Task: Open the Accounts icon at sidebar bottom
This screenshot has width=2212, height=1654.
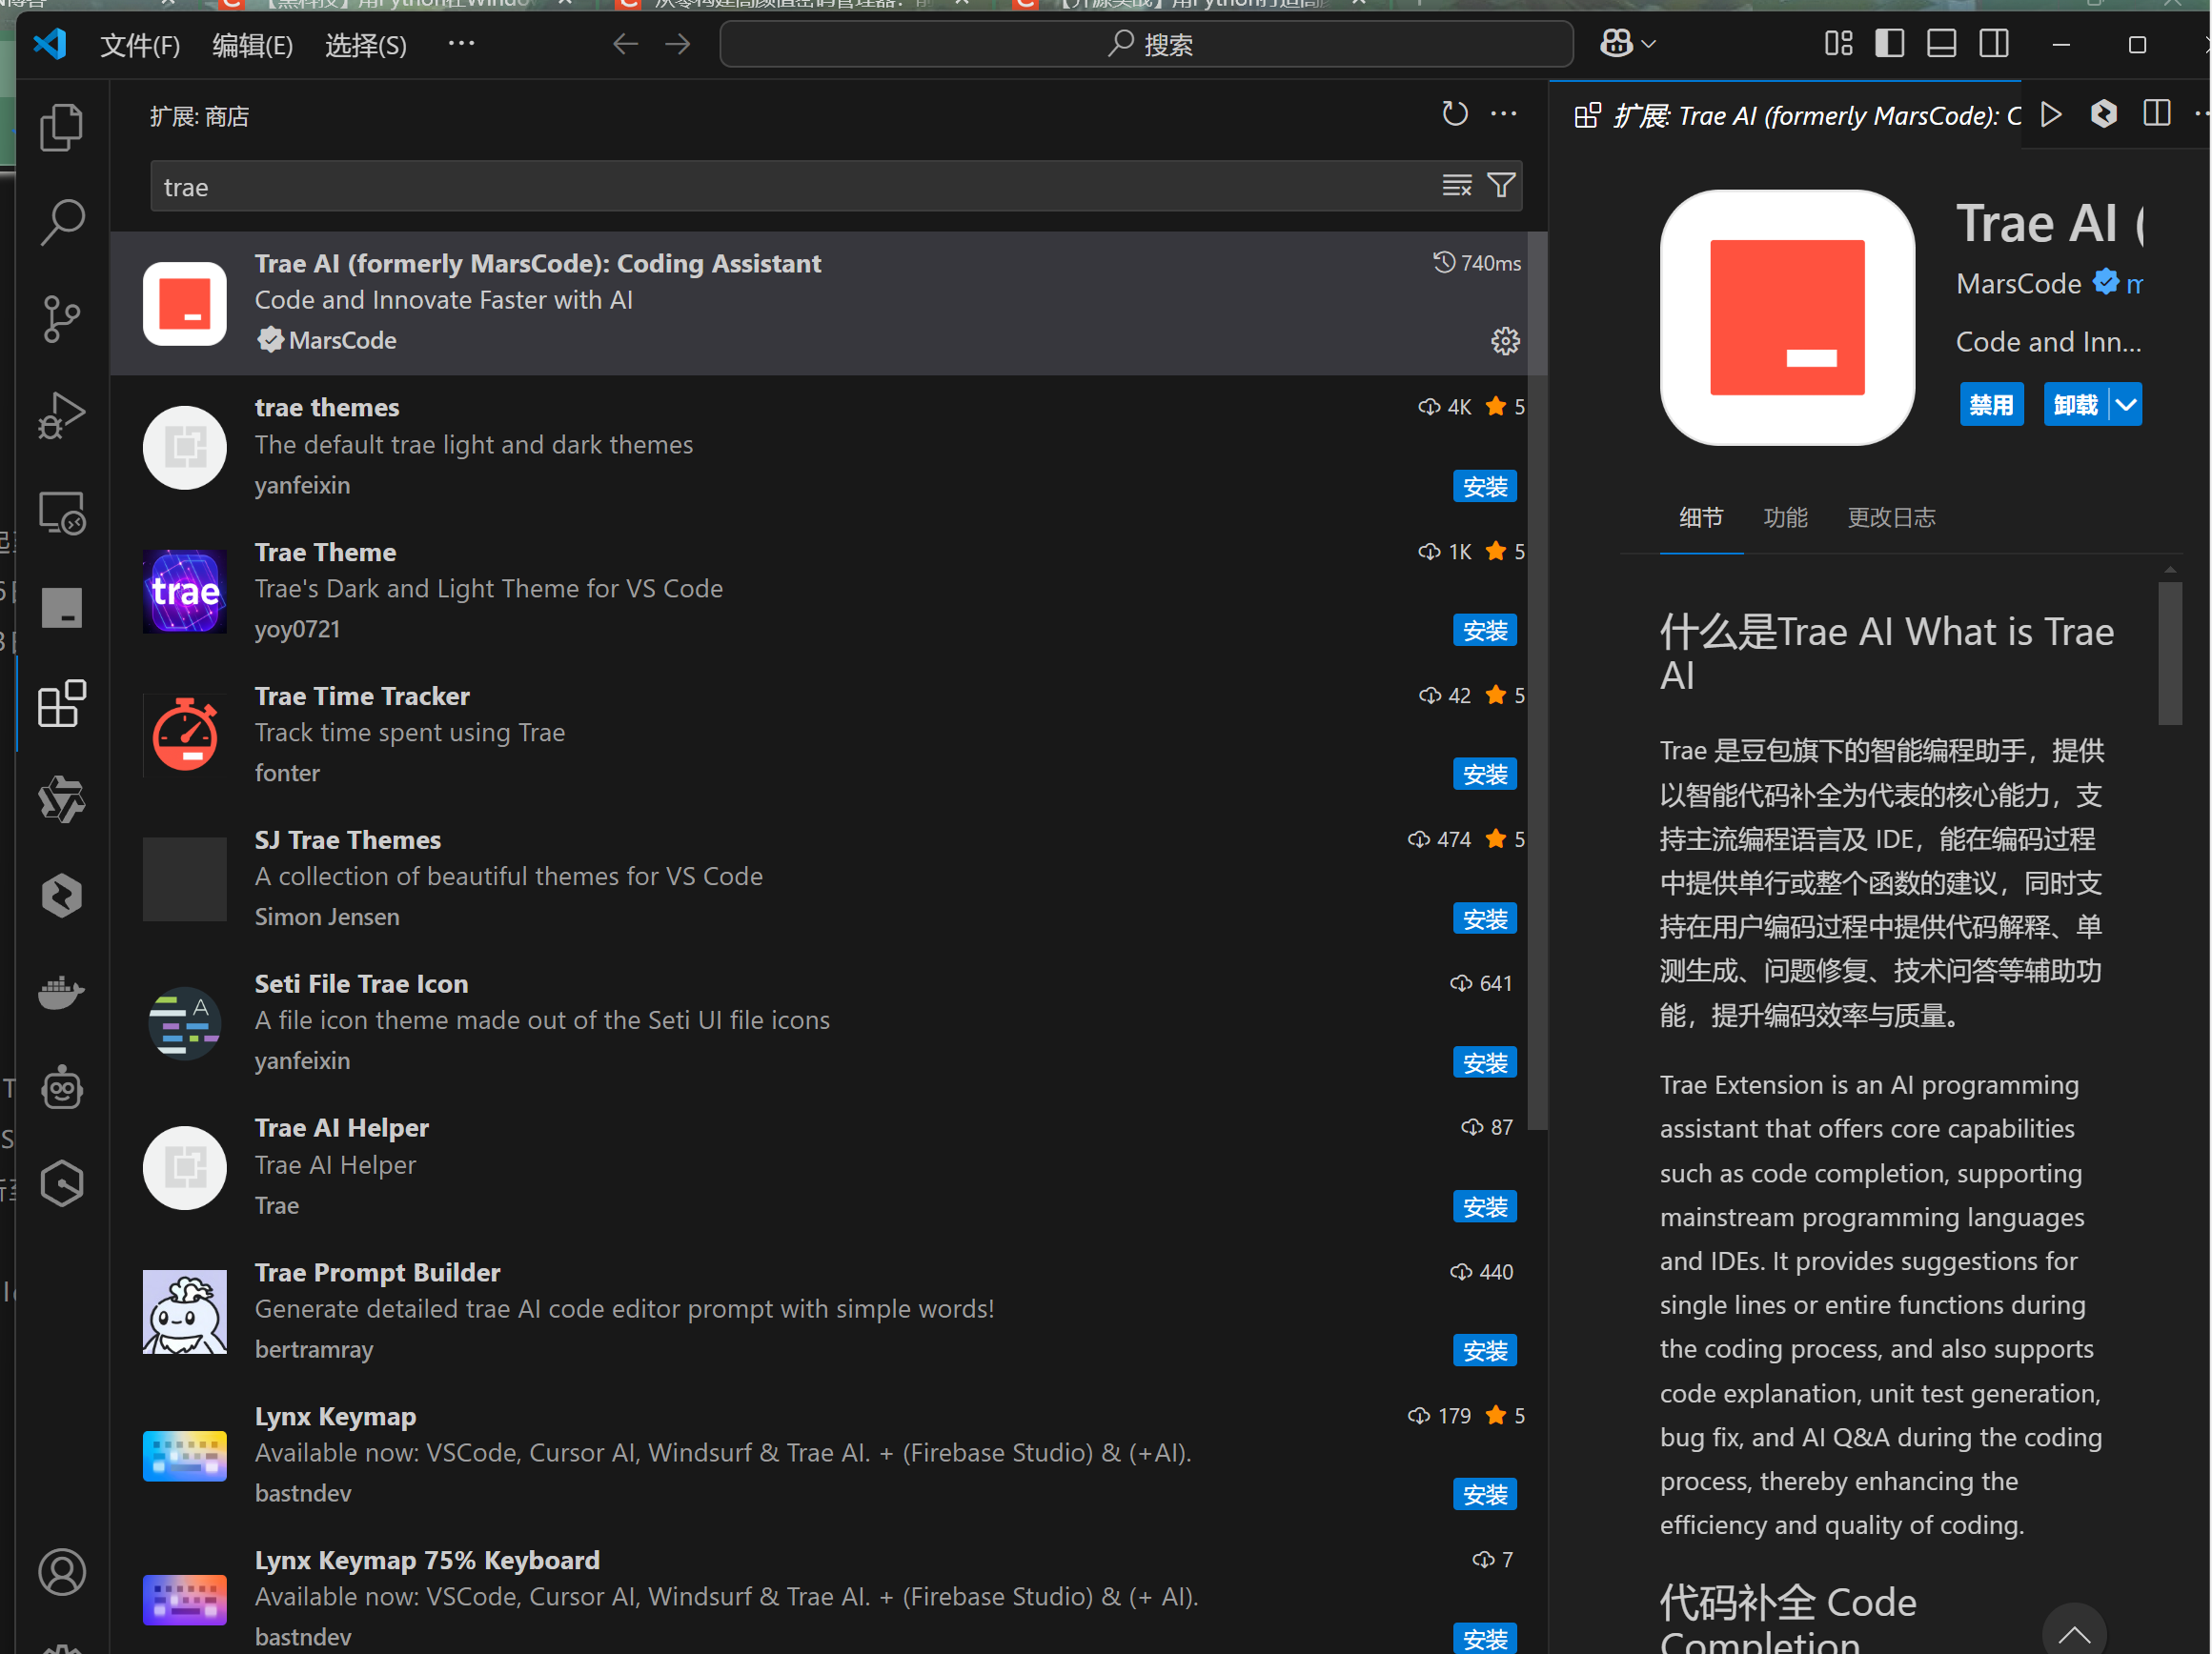Action: pos(62,1572)
